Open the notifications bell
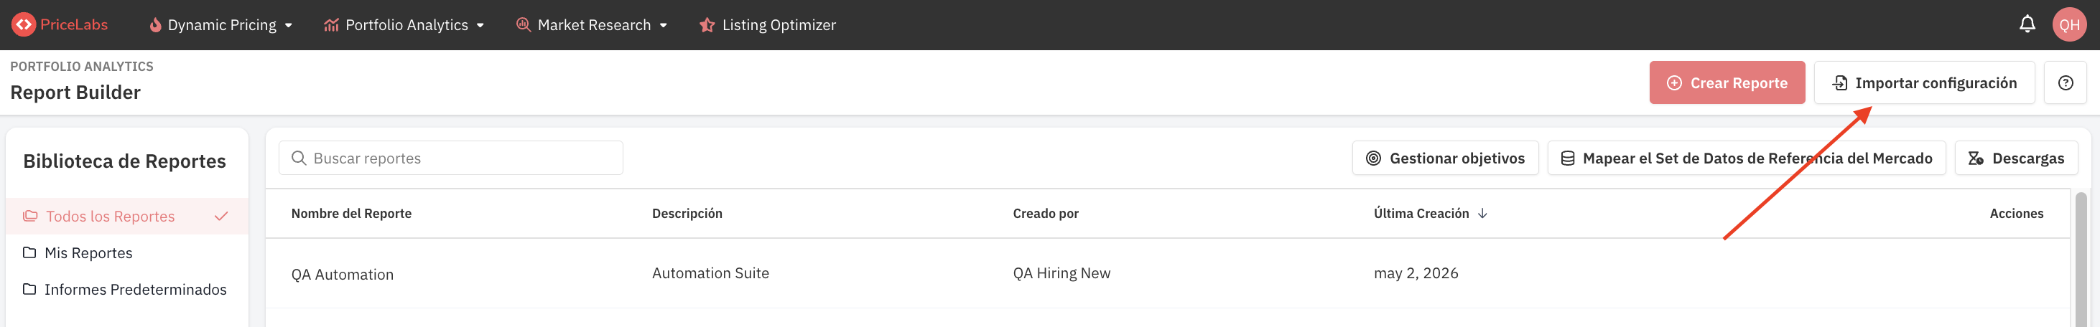This screenshot has height=327, width=2100. click(x=2027, y=24)
